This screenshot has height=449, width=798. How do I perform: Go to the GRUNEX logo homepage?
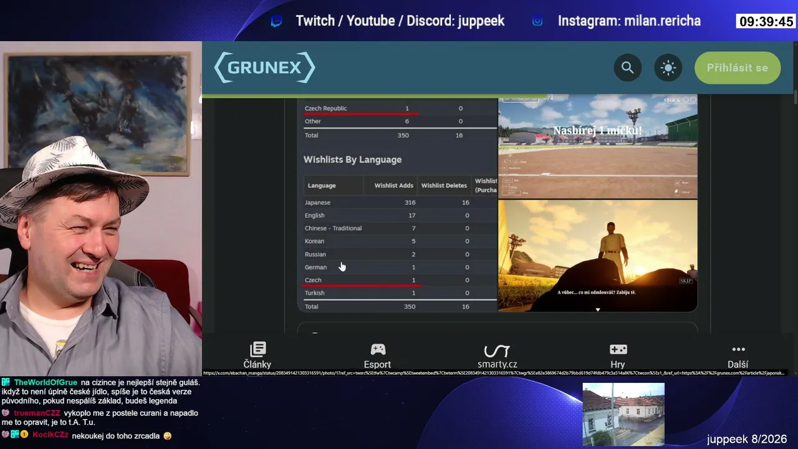[264, 67]
